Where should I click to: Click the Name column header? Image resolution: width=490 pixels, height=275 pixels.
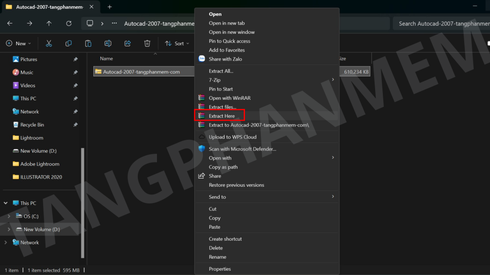pos(106,59)
